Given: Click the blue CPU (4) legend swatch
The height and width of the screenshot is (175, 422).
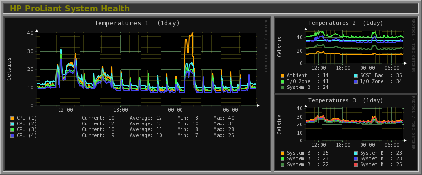Looking at the screenshot, I should [12, 136].
